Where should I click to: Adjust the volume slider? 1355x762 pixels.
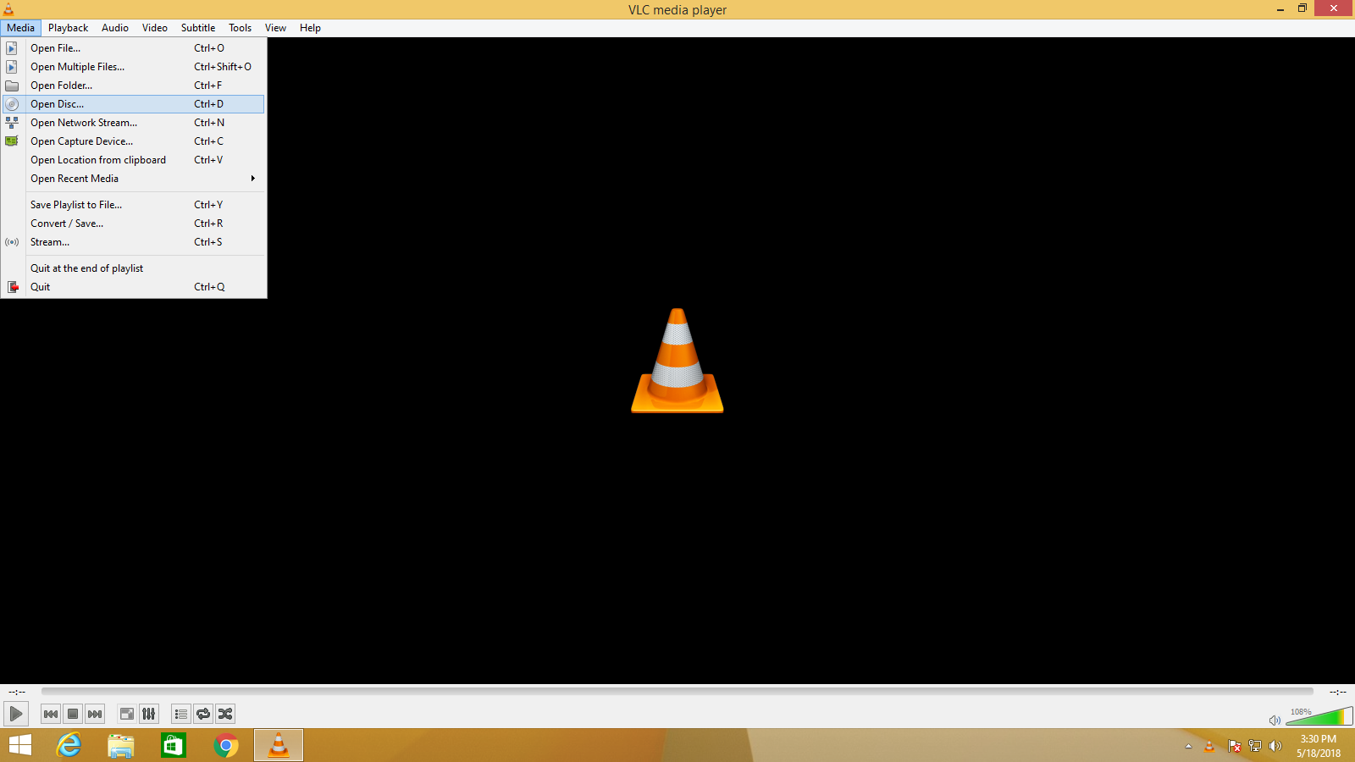1319,717
